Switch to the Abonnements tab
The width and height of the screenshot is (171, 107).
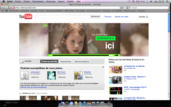(66, 61)
